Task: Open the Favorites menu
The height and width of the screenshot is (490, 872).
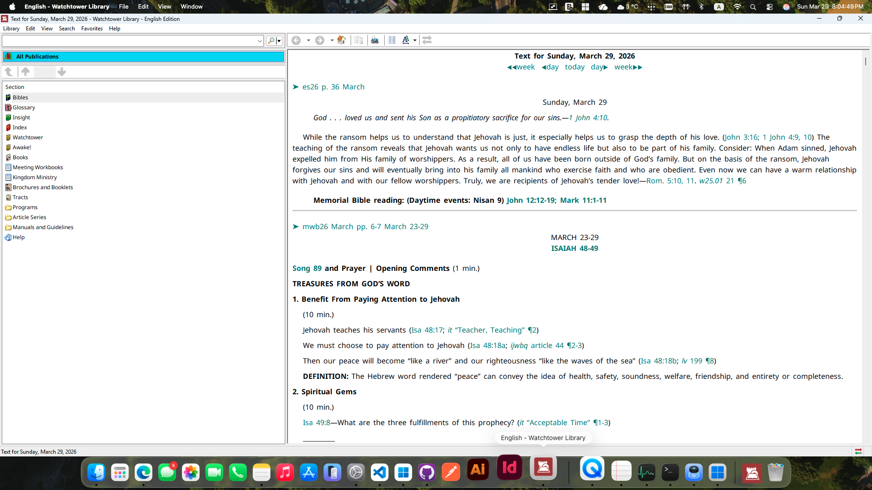Action: coord(92,29)
